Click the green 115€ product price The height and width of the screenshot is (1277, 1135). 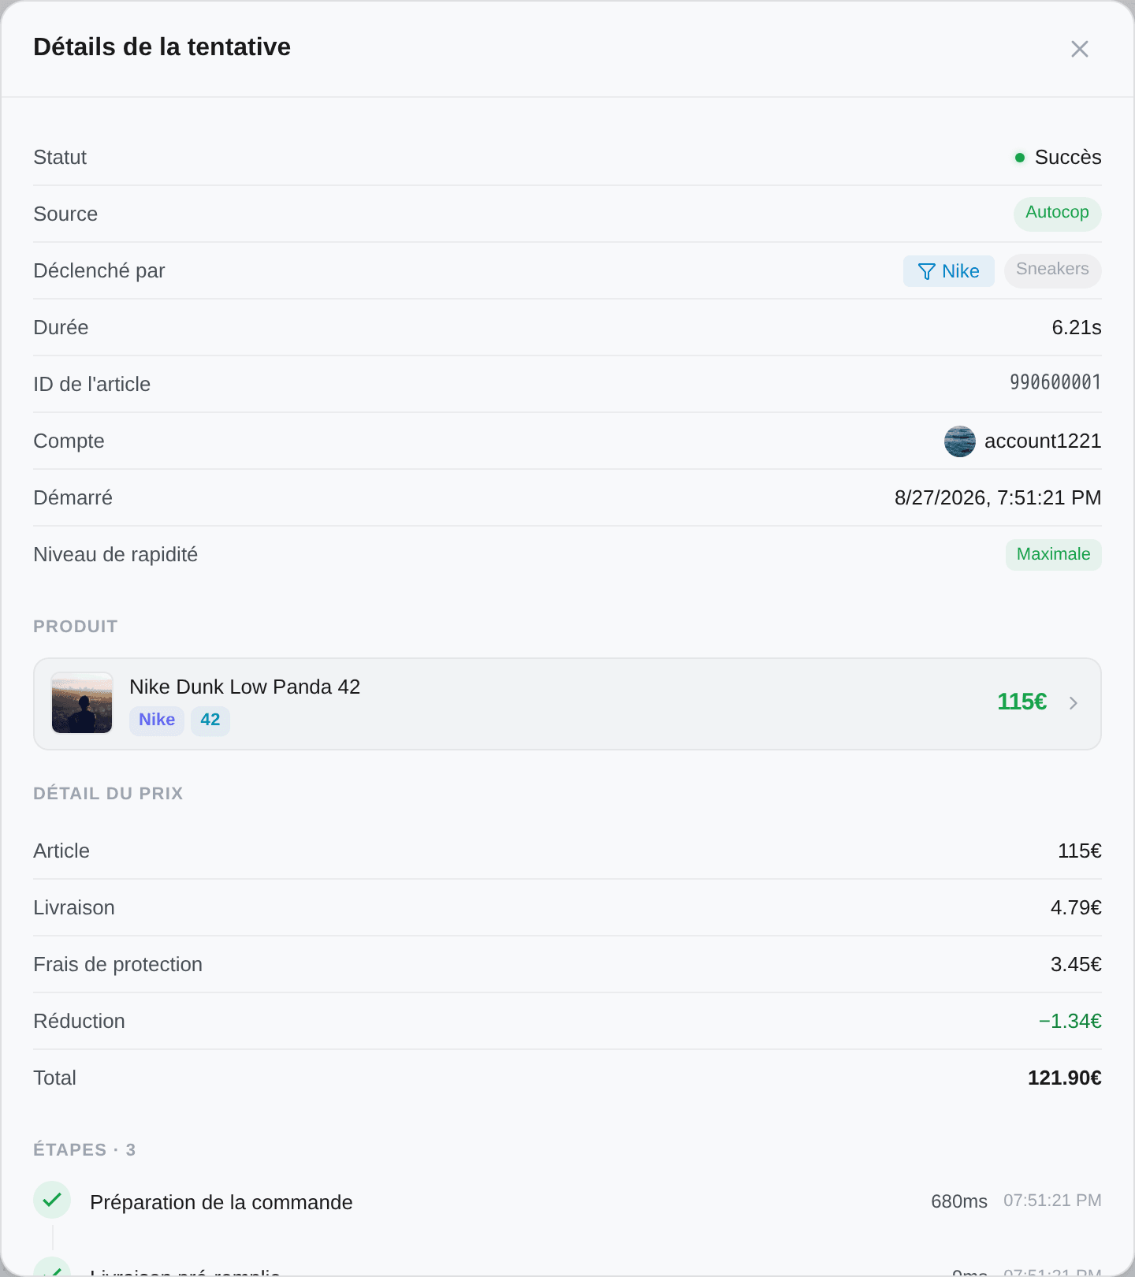1021,702
